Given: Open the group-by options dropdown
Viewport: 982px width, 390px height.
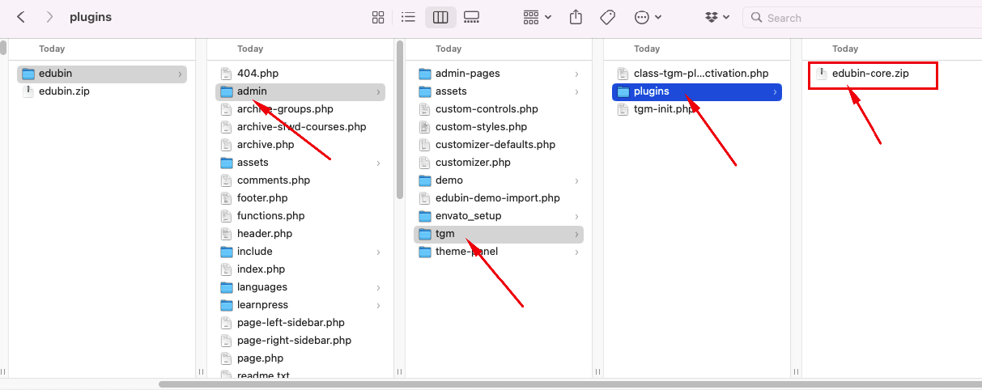Looking at the screenshot, I should coord(538,17).
